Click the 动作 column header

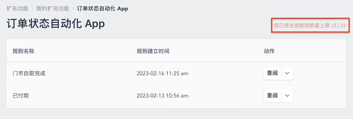tap(269, 51)
